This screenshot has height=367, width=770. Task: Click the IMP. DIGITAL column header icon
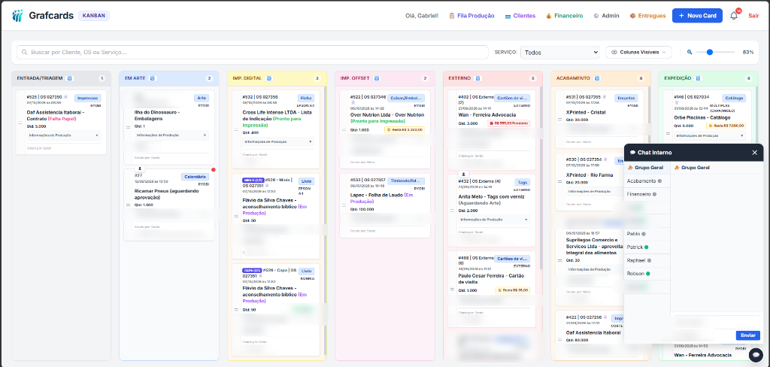click(269, 78)
